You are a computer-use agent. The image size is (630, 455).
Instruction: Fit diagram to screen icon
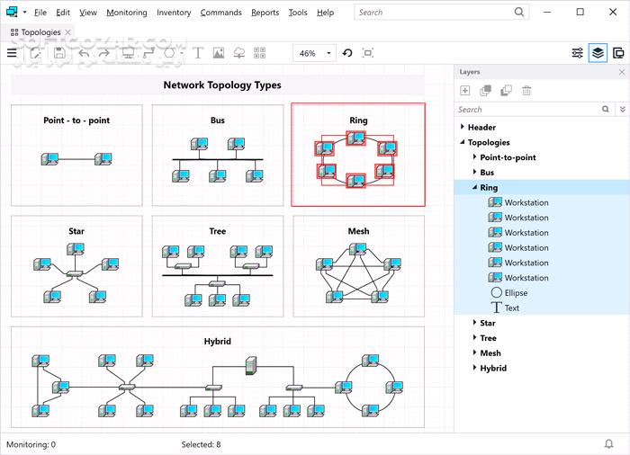[367, 53]
